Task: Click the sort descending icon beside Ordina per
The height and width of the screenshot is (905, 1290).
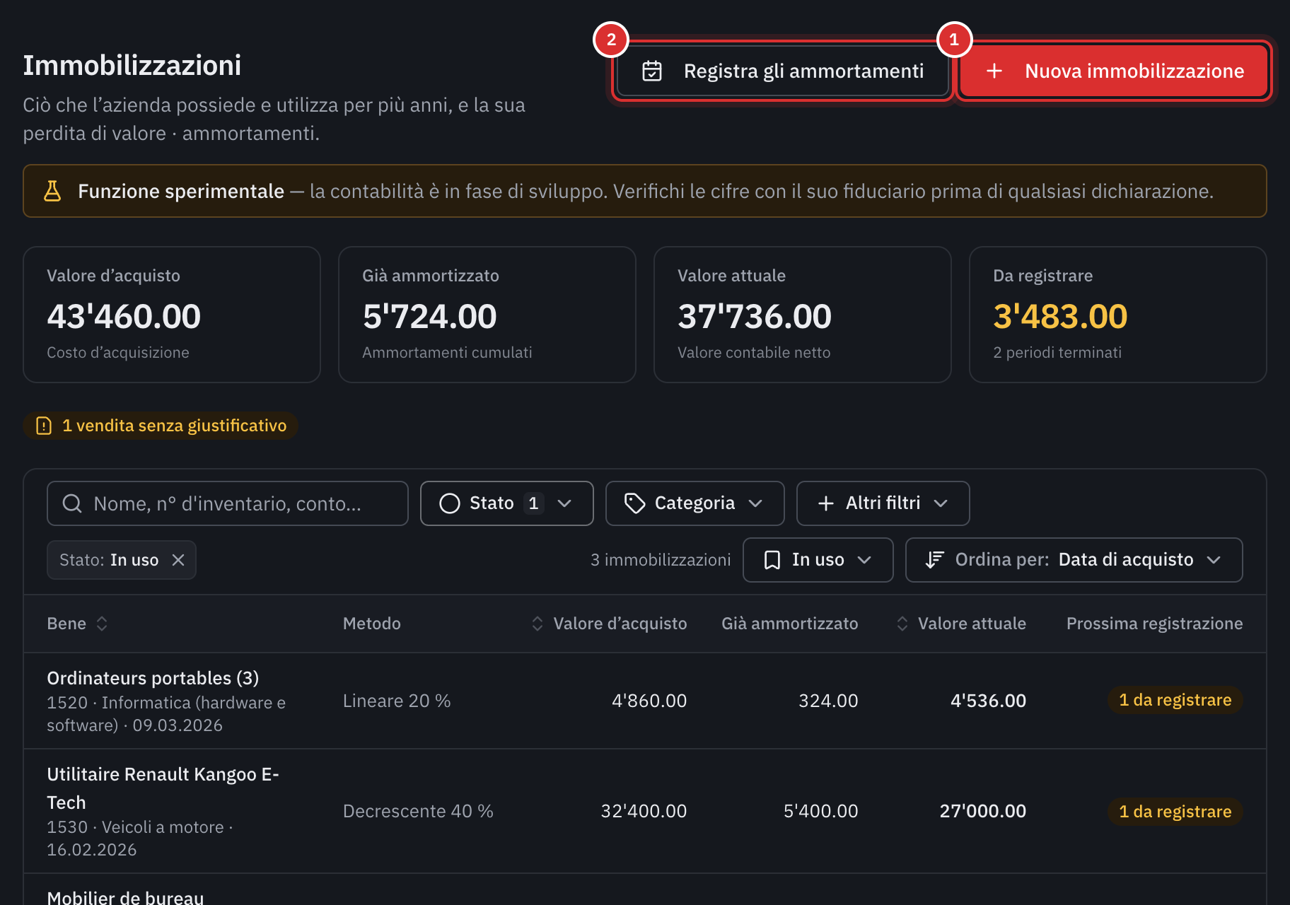Action: [x=935, y=560]
